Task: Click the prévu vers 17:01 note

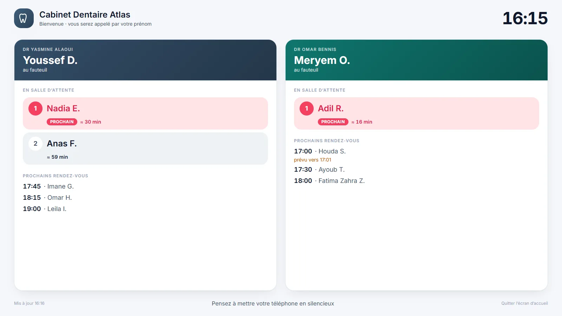Action: (313, 160)
